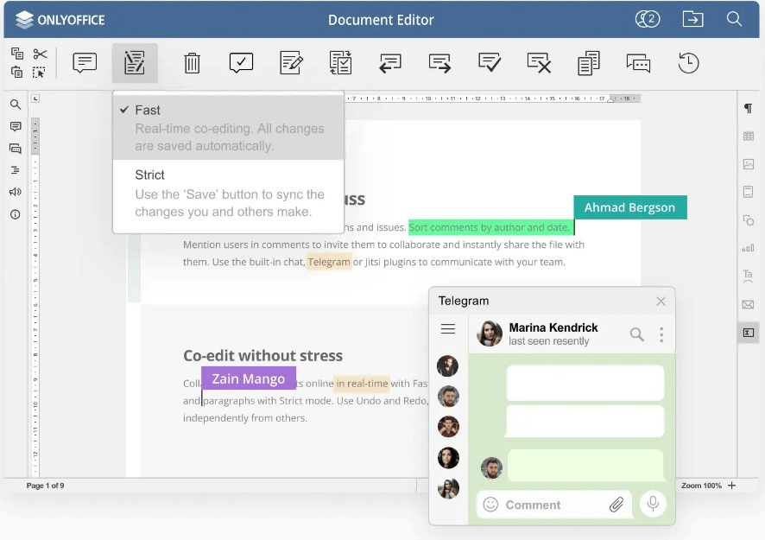This screenshot has width=765, height=540.
Task: Open the chat bubbles icon in toolbar
Action: click(638, 63)
